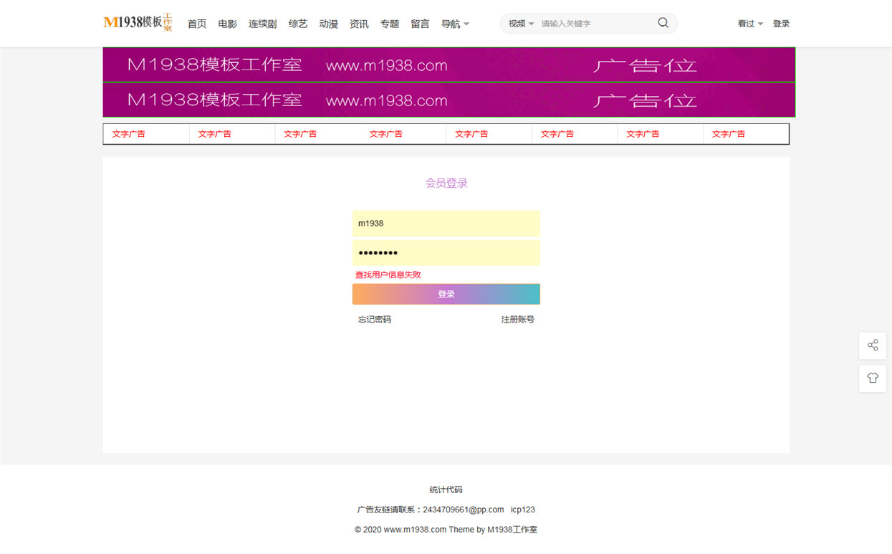Open the 首页 nav item

coord(197,24)
